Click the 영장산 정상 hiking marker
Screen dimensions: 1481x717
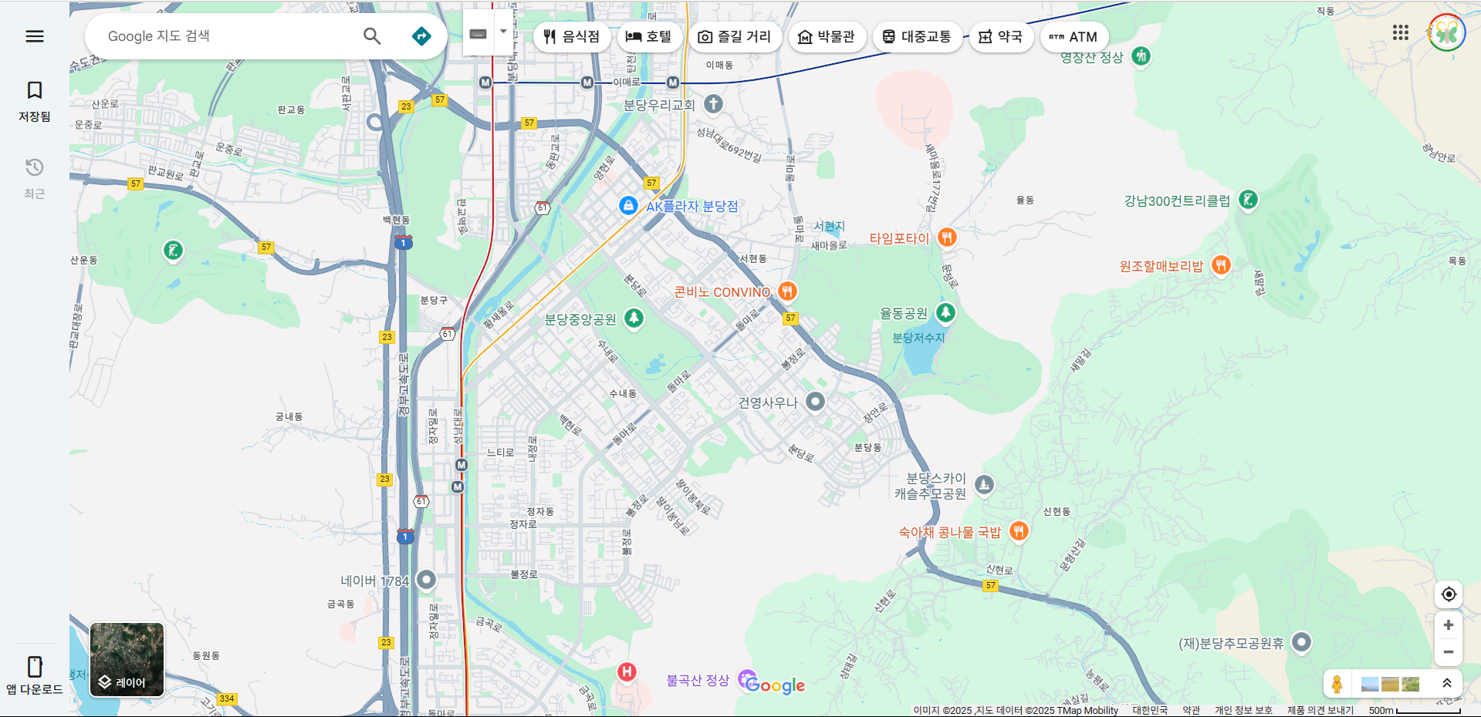tap(1141, 56)
